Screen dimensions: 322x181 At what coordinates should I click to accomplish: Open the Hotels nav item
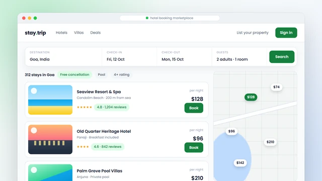(x=61, y=33)
